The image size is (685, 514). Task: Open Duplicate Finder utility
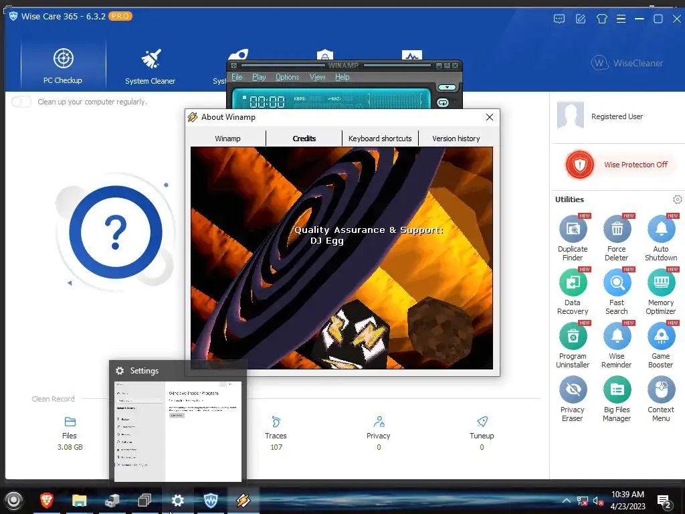point(573,238)
